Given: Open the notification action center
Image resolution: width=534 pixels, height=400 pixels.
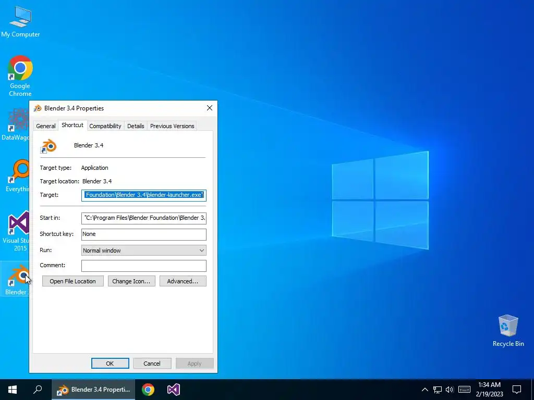Looking at the screenshot, I should pos(517,390).
